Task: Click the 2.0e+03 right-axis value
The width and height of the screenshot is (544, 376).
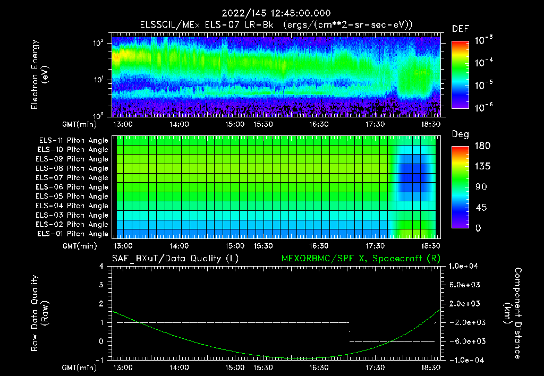Action: tap(464, 303)
